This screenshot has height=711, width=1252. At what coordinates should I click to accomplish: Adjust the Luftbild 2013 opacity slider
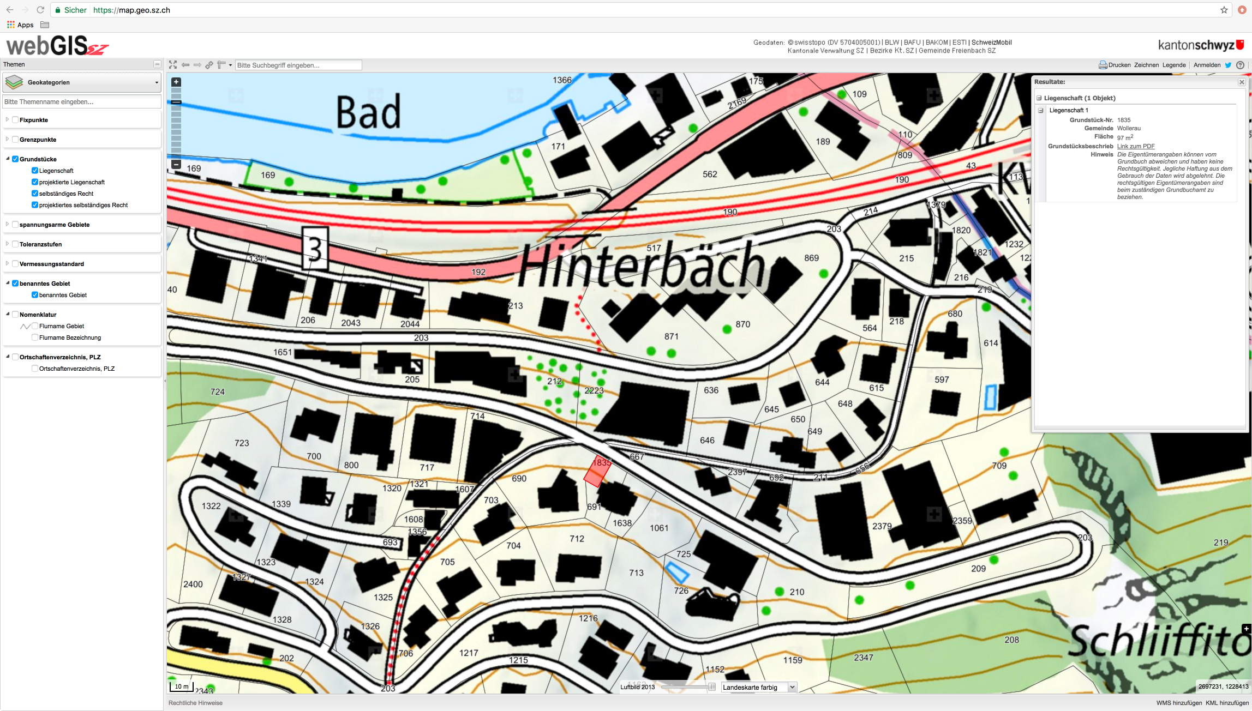(x=711, y=687)
